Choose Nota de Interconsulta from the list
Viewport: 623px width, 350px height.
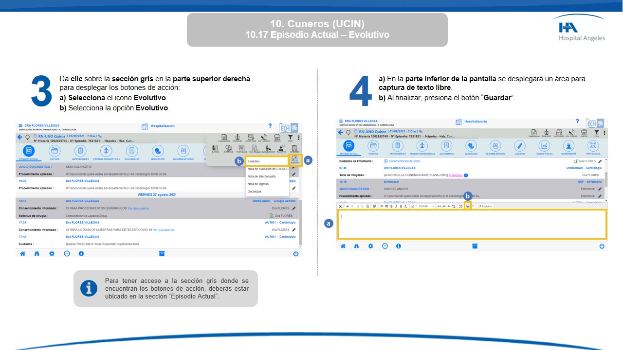click(261, 176)
